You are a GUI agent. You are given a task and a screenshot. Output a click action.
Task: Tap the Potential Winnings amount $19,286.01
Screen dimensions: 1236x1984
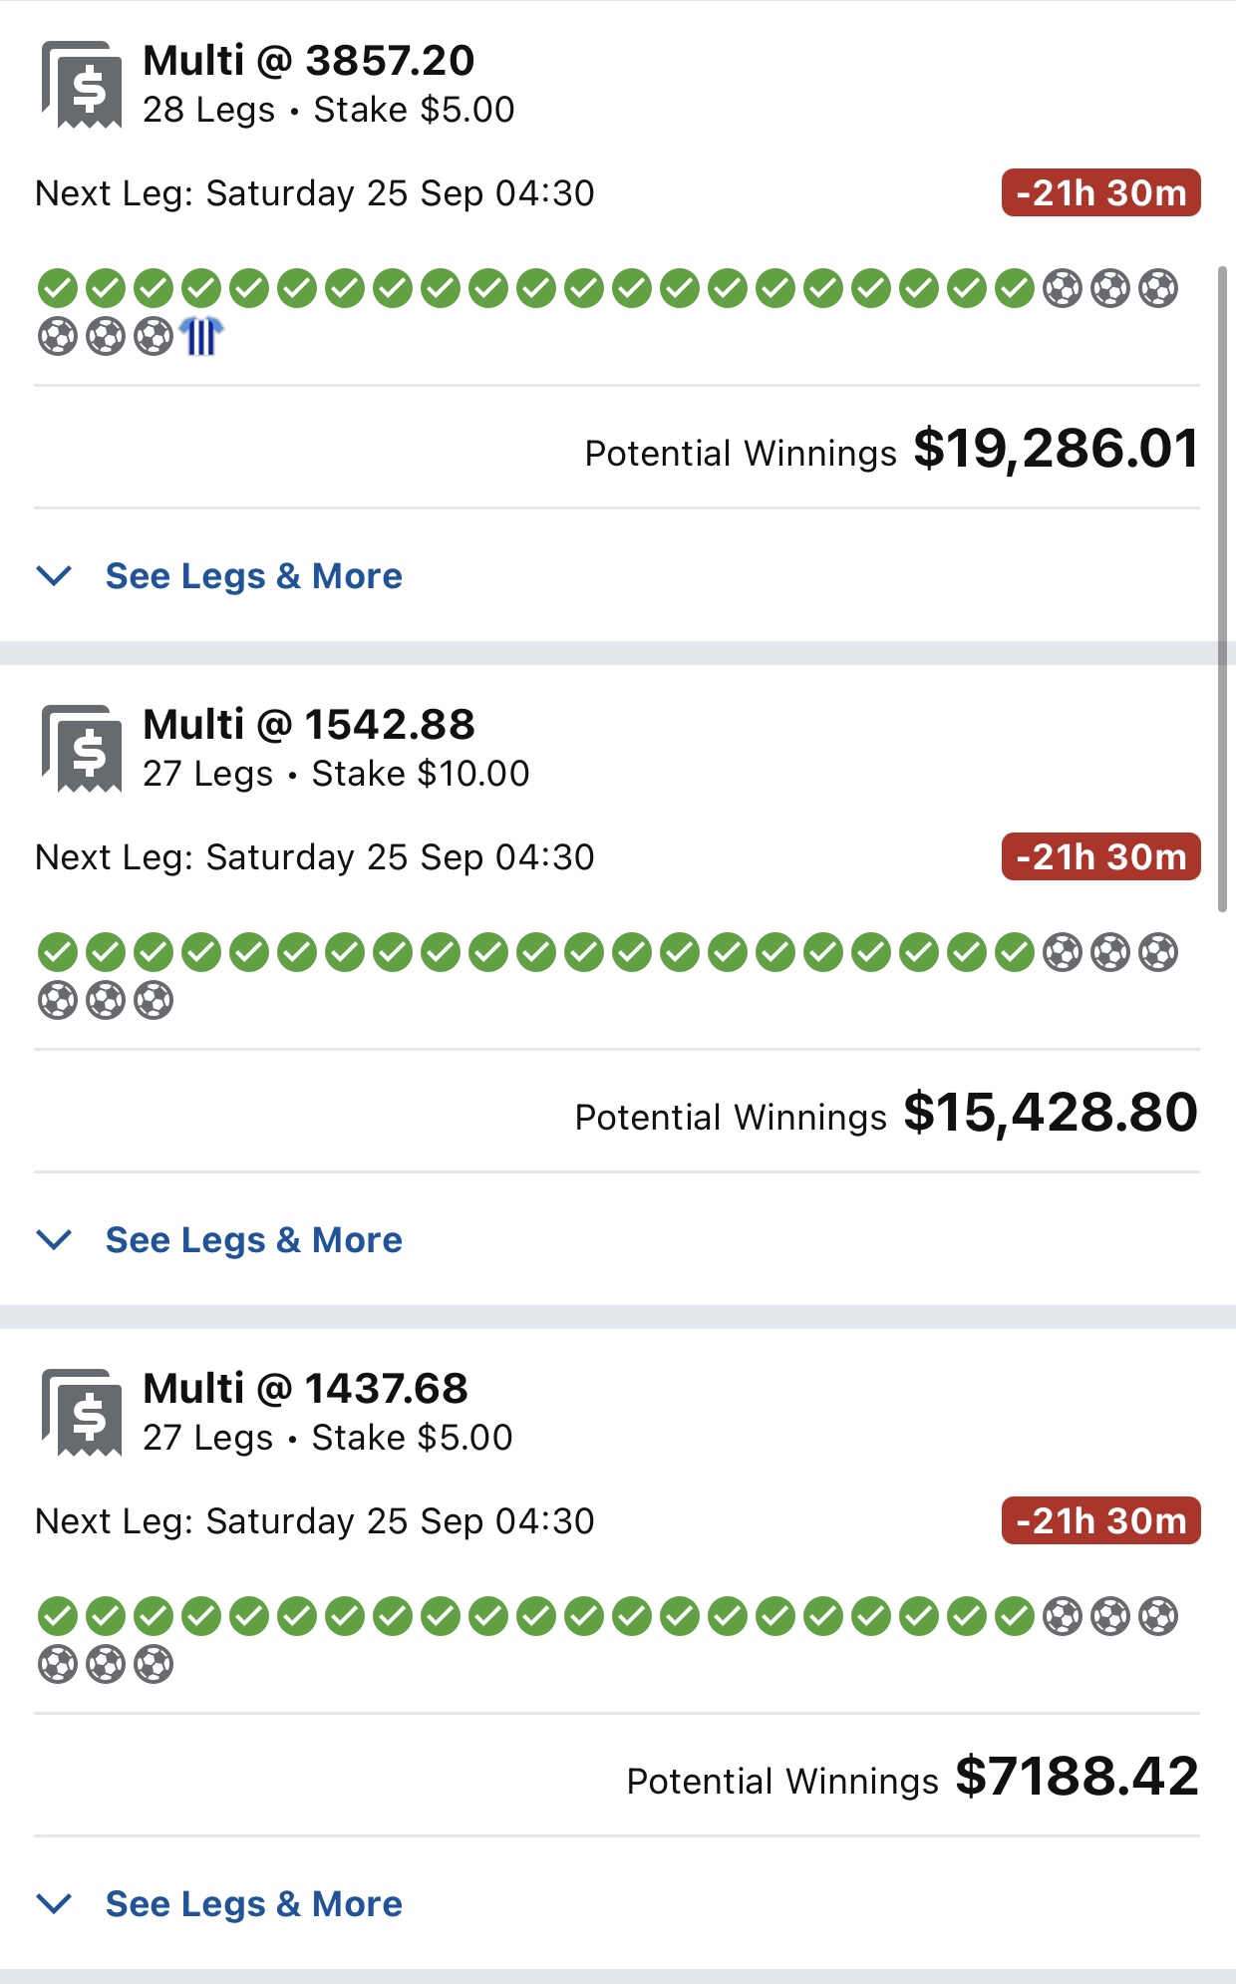pyautogui.click(x=1057, y=449)
